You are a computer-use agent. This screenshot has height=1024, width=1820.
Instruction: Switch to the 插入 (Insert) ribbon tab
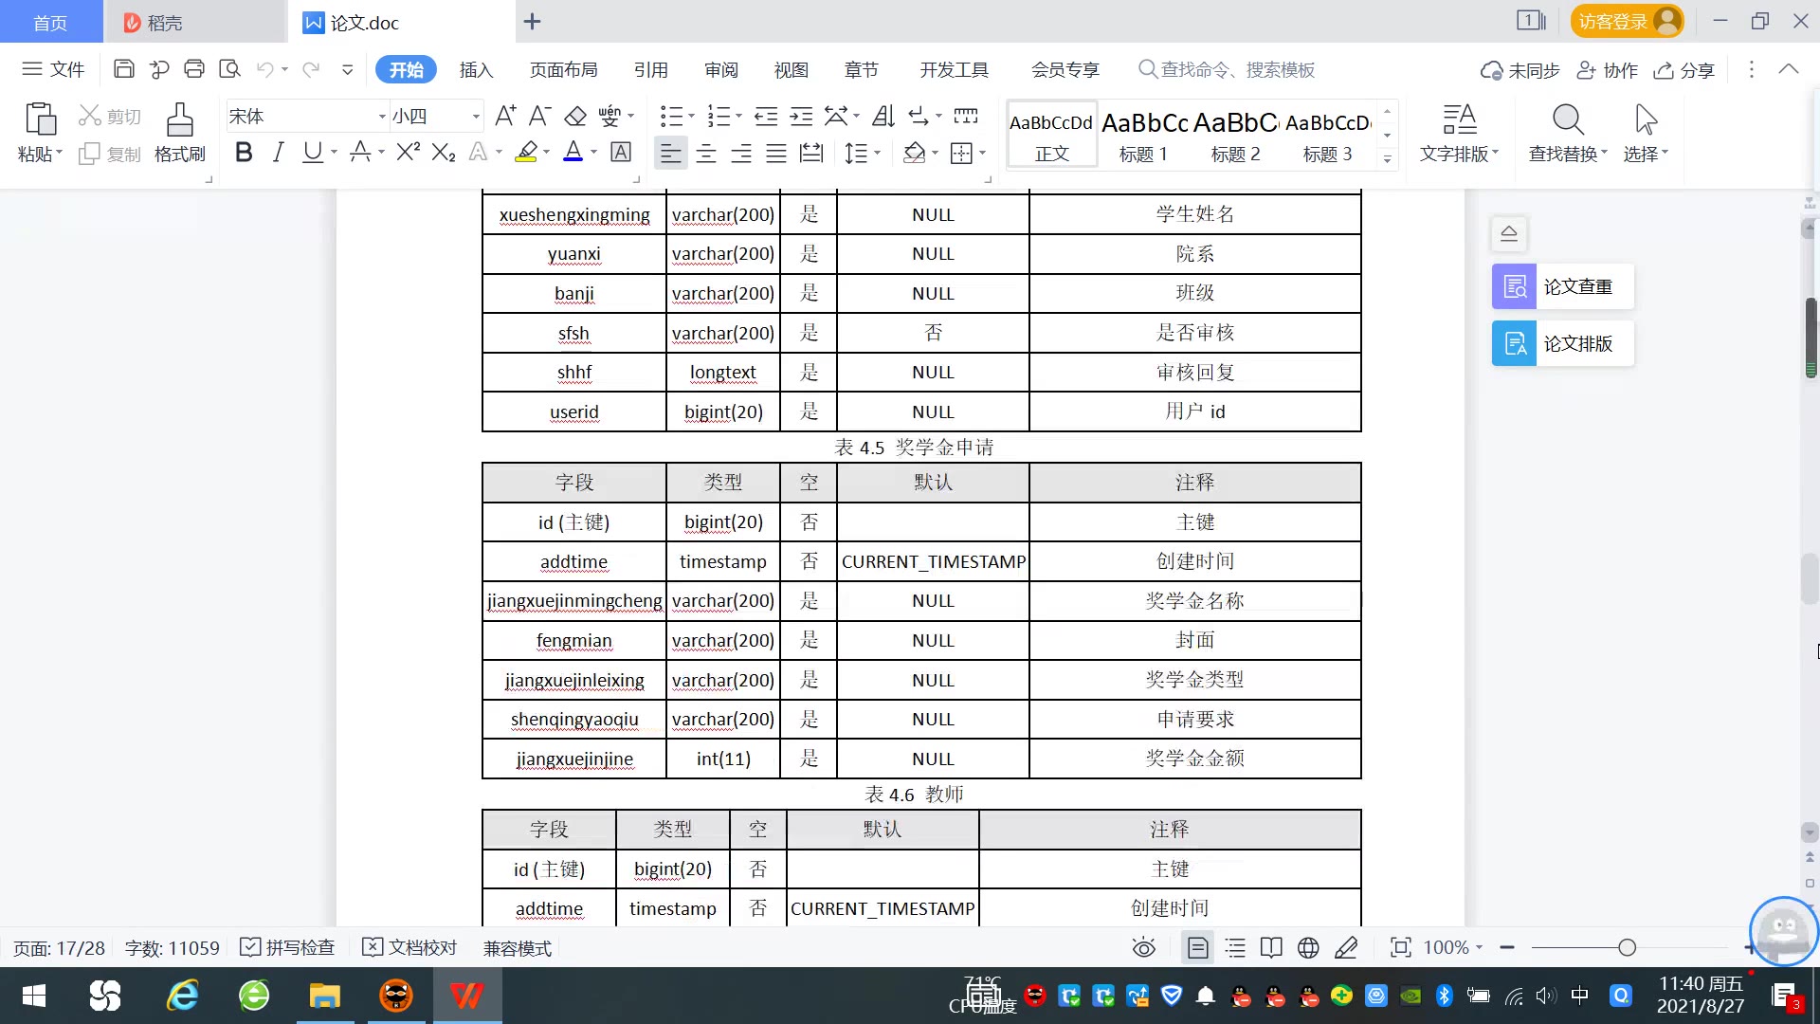pyautogui.click(x=476, y=69)
